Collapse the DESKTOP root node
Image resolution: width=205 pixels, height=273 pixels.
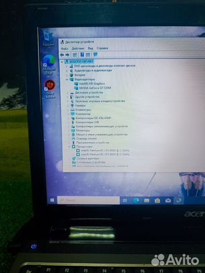62,62
